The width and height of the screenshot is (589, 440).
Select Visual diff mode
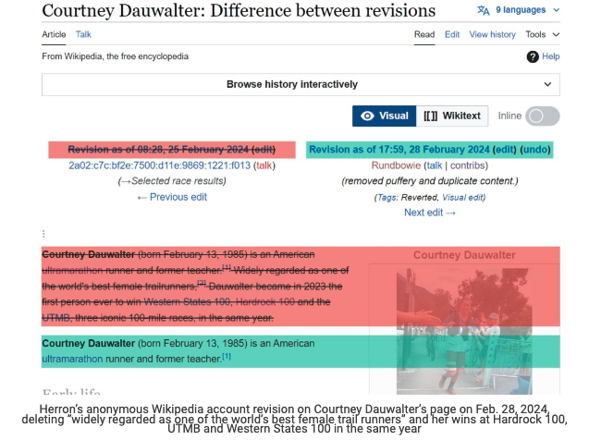(x=384, y=116)
